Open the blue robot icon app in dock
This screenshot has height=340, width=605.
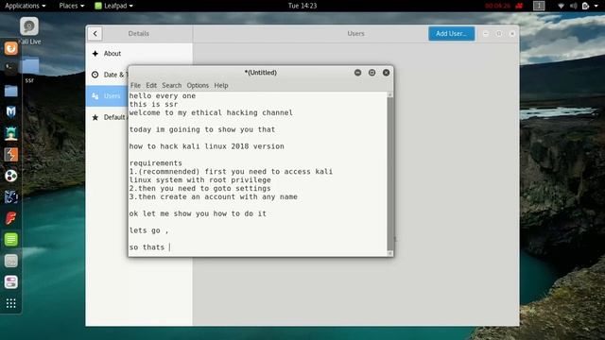(10, 197)
